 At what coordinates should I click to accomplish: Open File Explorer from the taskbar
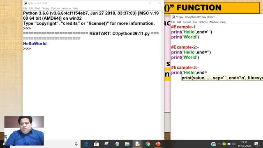pos(127,144)
